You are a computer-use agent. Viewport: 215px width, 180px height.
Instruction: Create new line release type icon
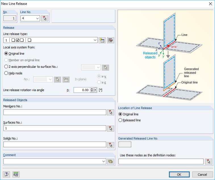(102, 40)
